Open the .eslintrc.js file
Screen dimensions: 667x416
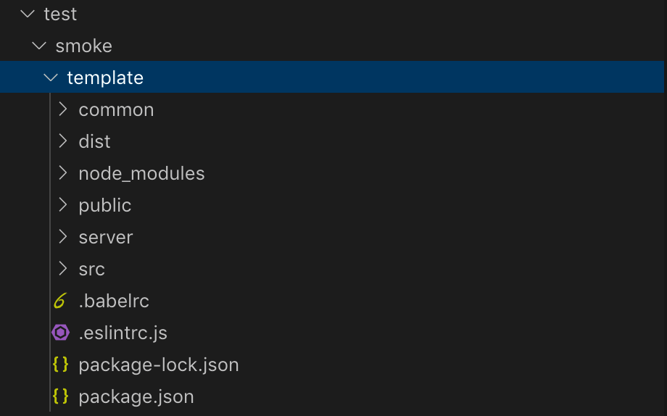(x=123, y=333)
